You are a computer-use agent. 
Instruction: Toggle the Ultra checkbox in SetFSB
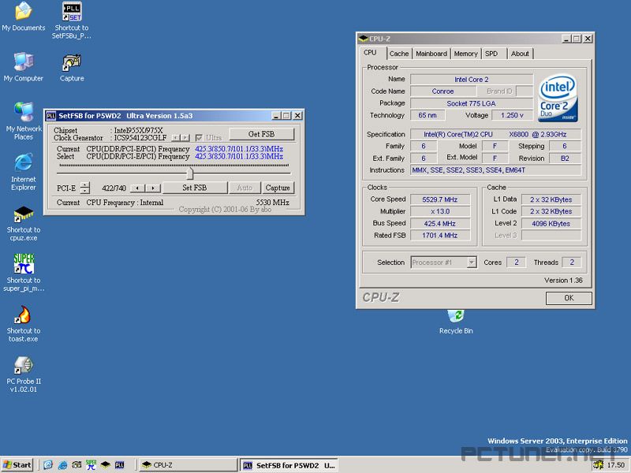[199, 137]
